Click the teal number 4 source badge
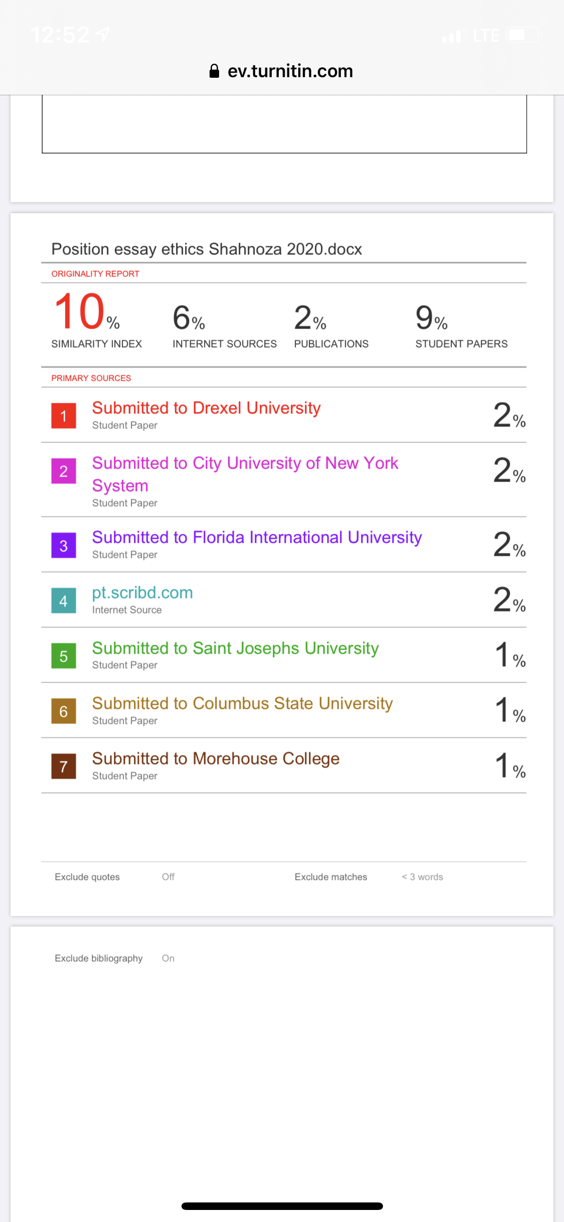 tap(64, 601)
